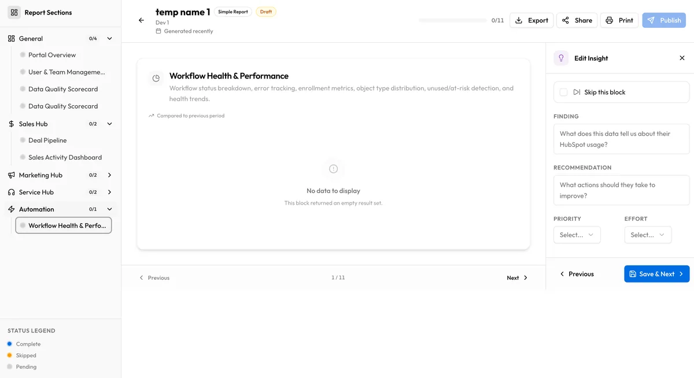Click inside the Finding text field
The height and width of the screenshot is (378, 694).
point(621,139)
